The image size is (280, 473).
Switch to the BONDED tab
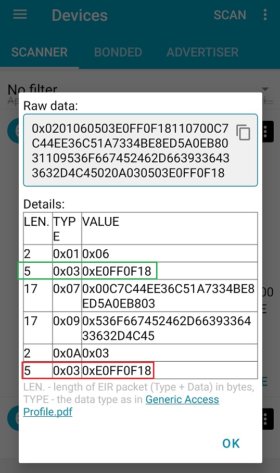point(118,52)
